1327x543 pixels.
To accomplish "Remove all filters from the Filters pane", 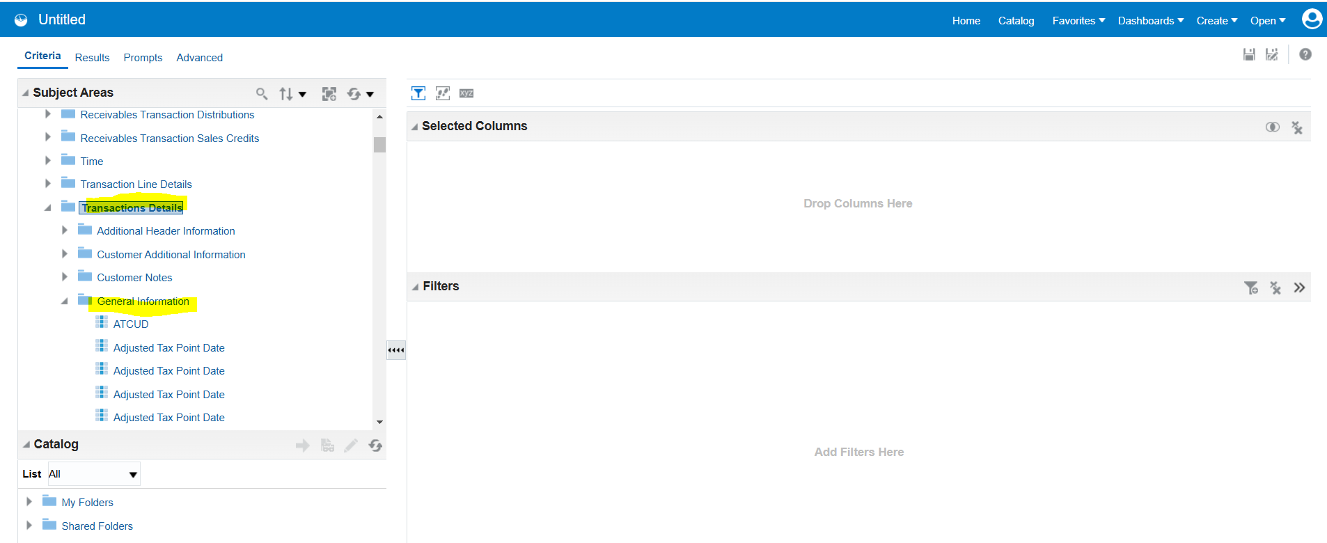I will [1275, 288].
